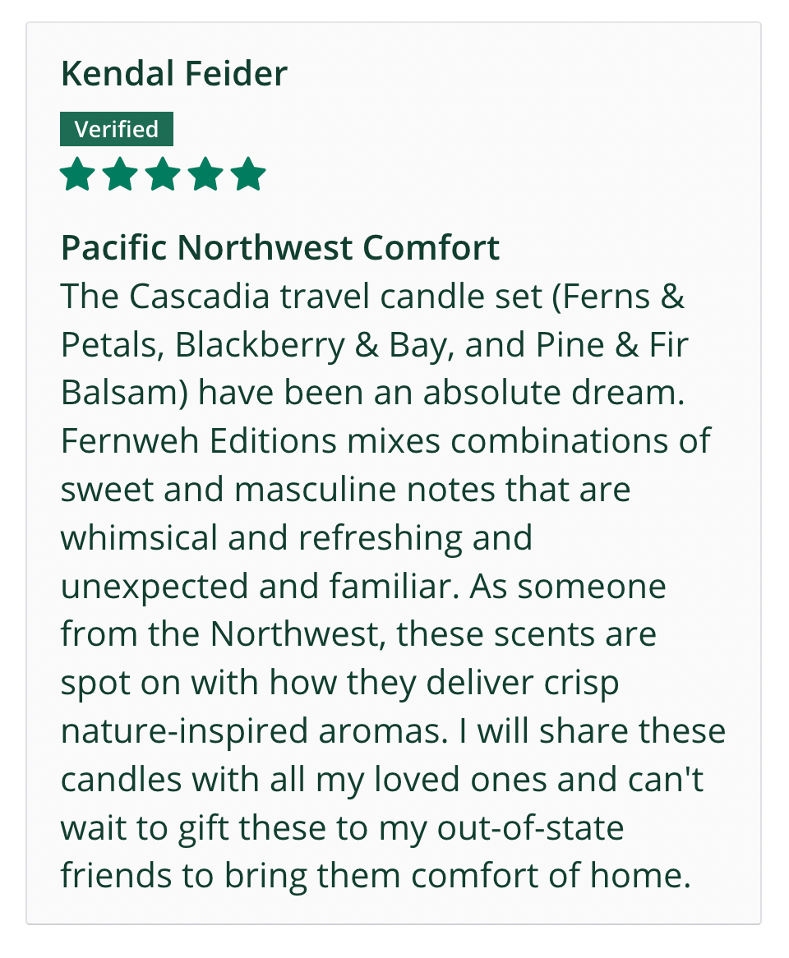
Task: Open reviewer Kendal Feider's name
Action: (x=174, y=74)
